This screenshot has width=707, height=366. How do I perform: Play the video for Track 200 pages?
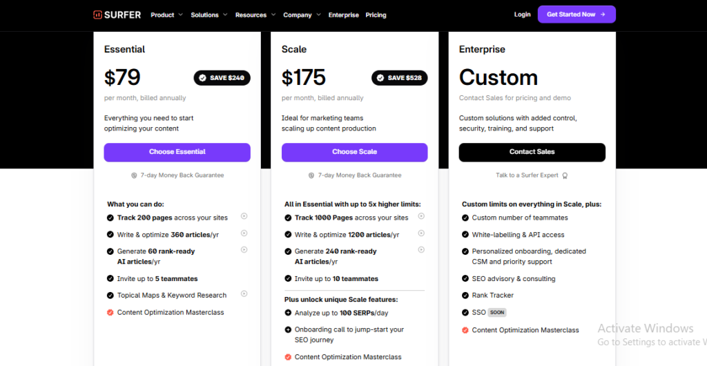pyautogui.click(x=244, y=216)
